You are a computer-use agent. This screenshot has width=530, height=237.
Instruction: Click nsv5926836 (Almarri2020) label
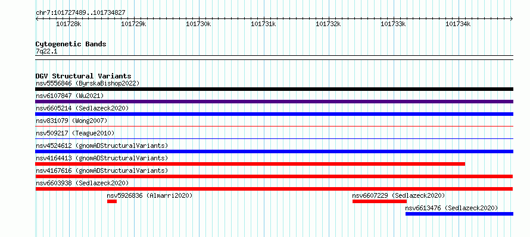click(x=149, y=195)
